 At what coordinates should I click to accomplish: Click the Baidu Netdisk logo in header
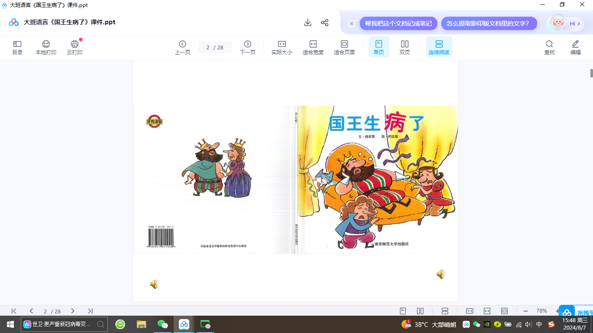14,22
